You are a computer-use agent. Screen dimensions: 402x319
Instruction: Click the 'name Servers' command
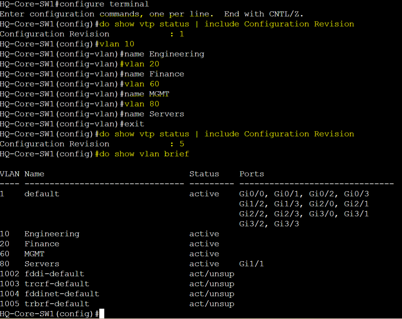tap(154, 114)
